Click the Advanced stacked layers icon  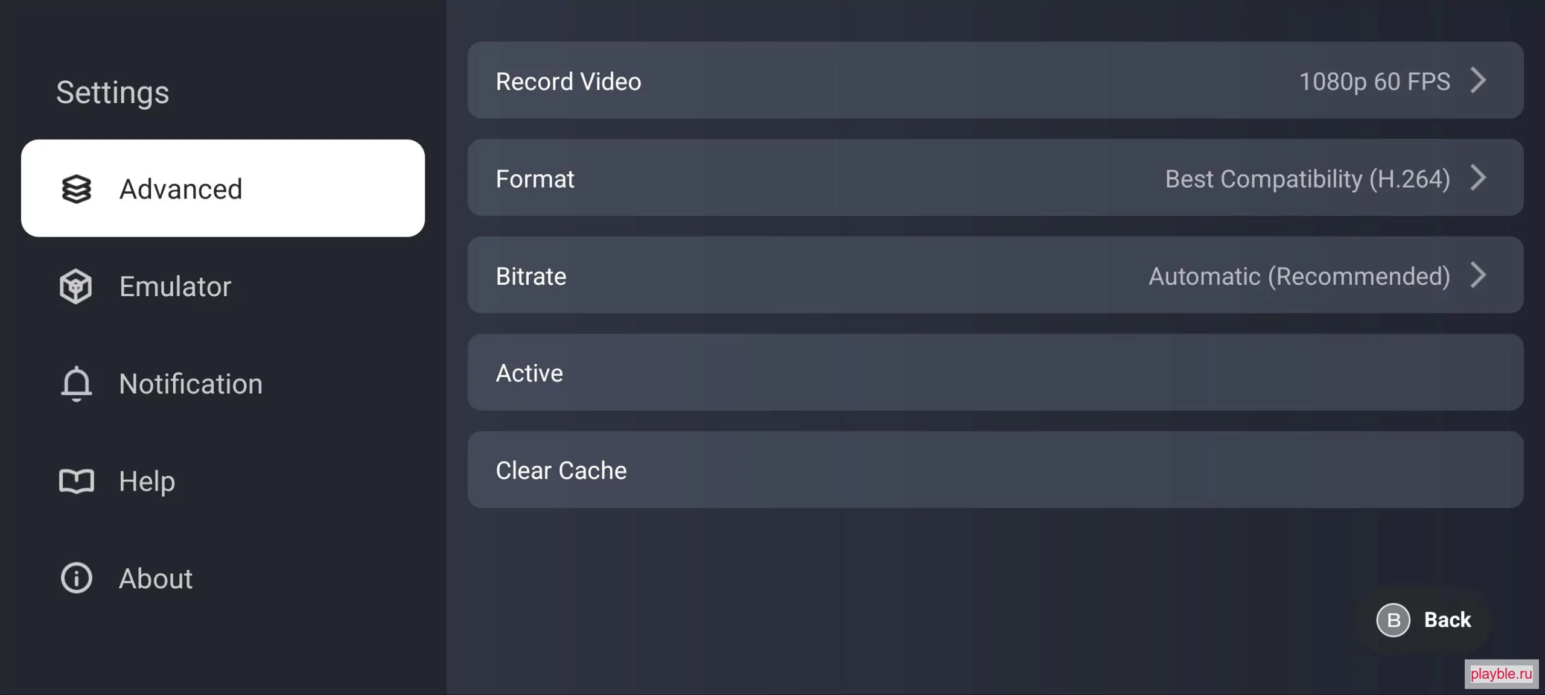[77, 189]
